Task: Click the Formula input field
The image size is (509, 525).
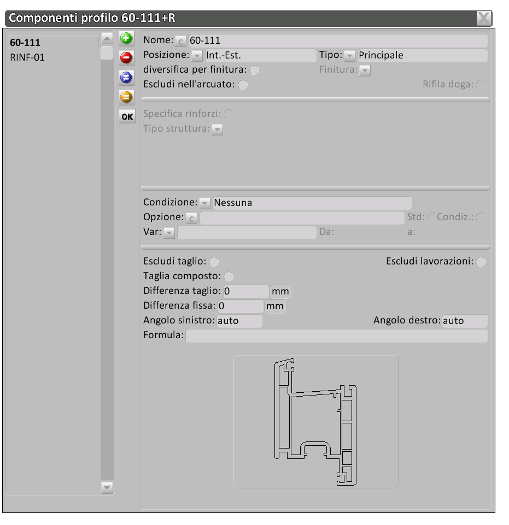Action: (x=336, y=335)
